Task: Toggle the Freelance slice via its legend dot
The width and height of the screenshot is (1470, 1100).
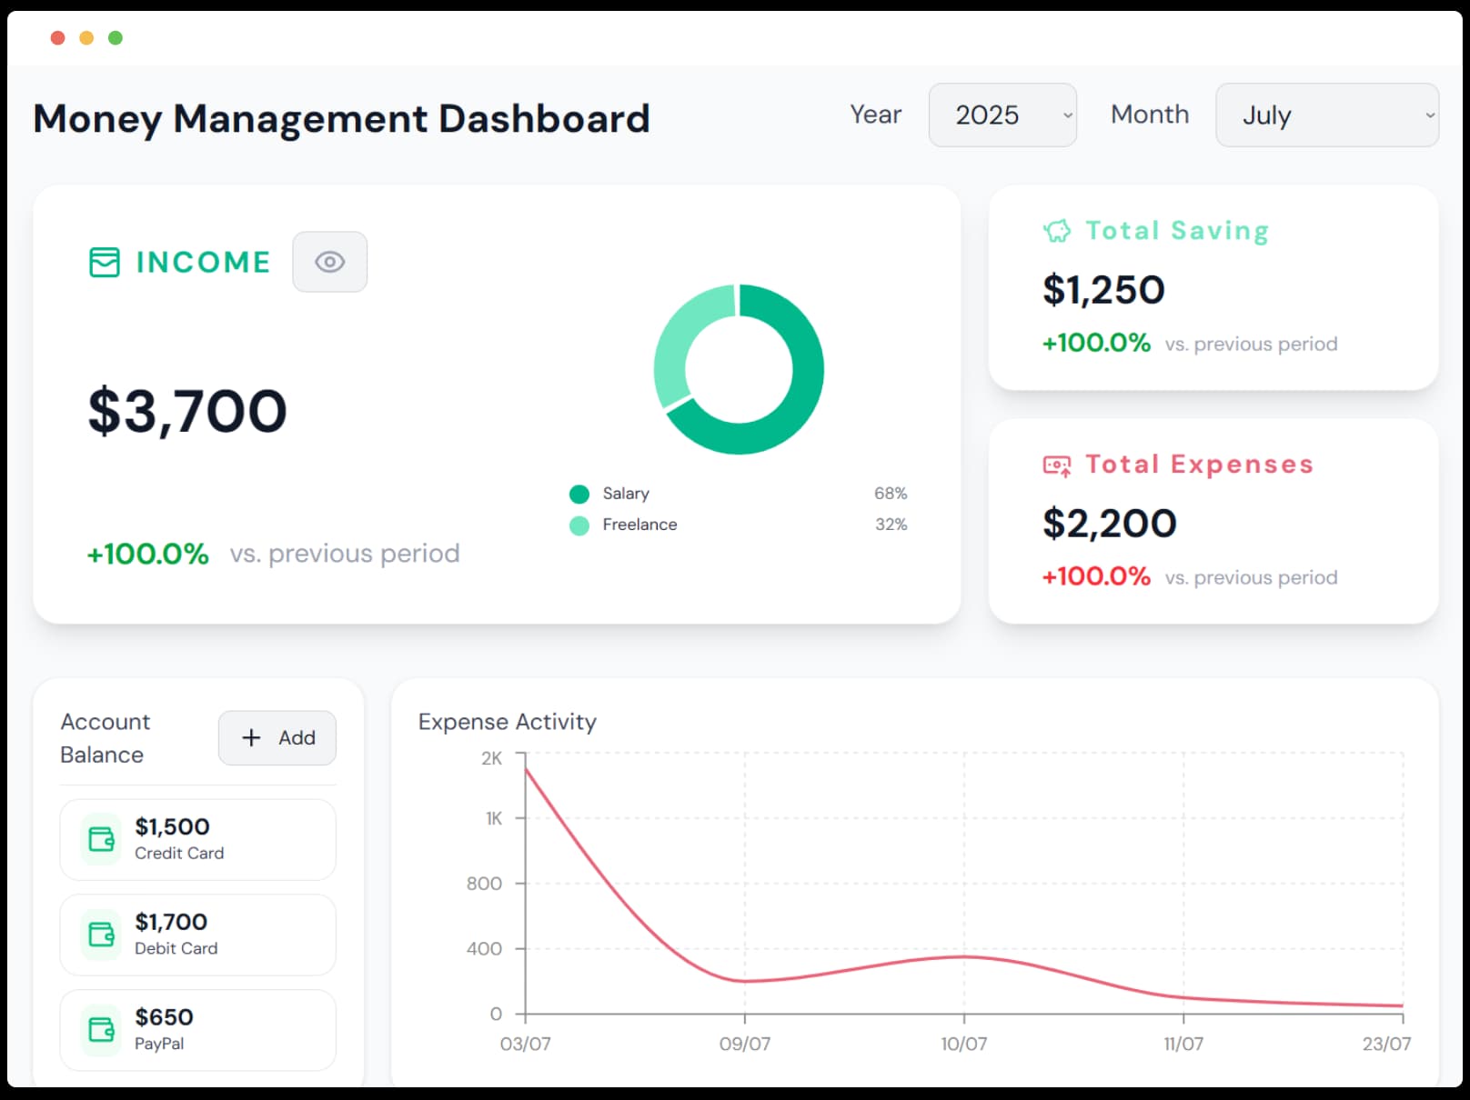Action: [x=579, y=525]
